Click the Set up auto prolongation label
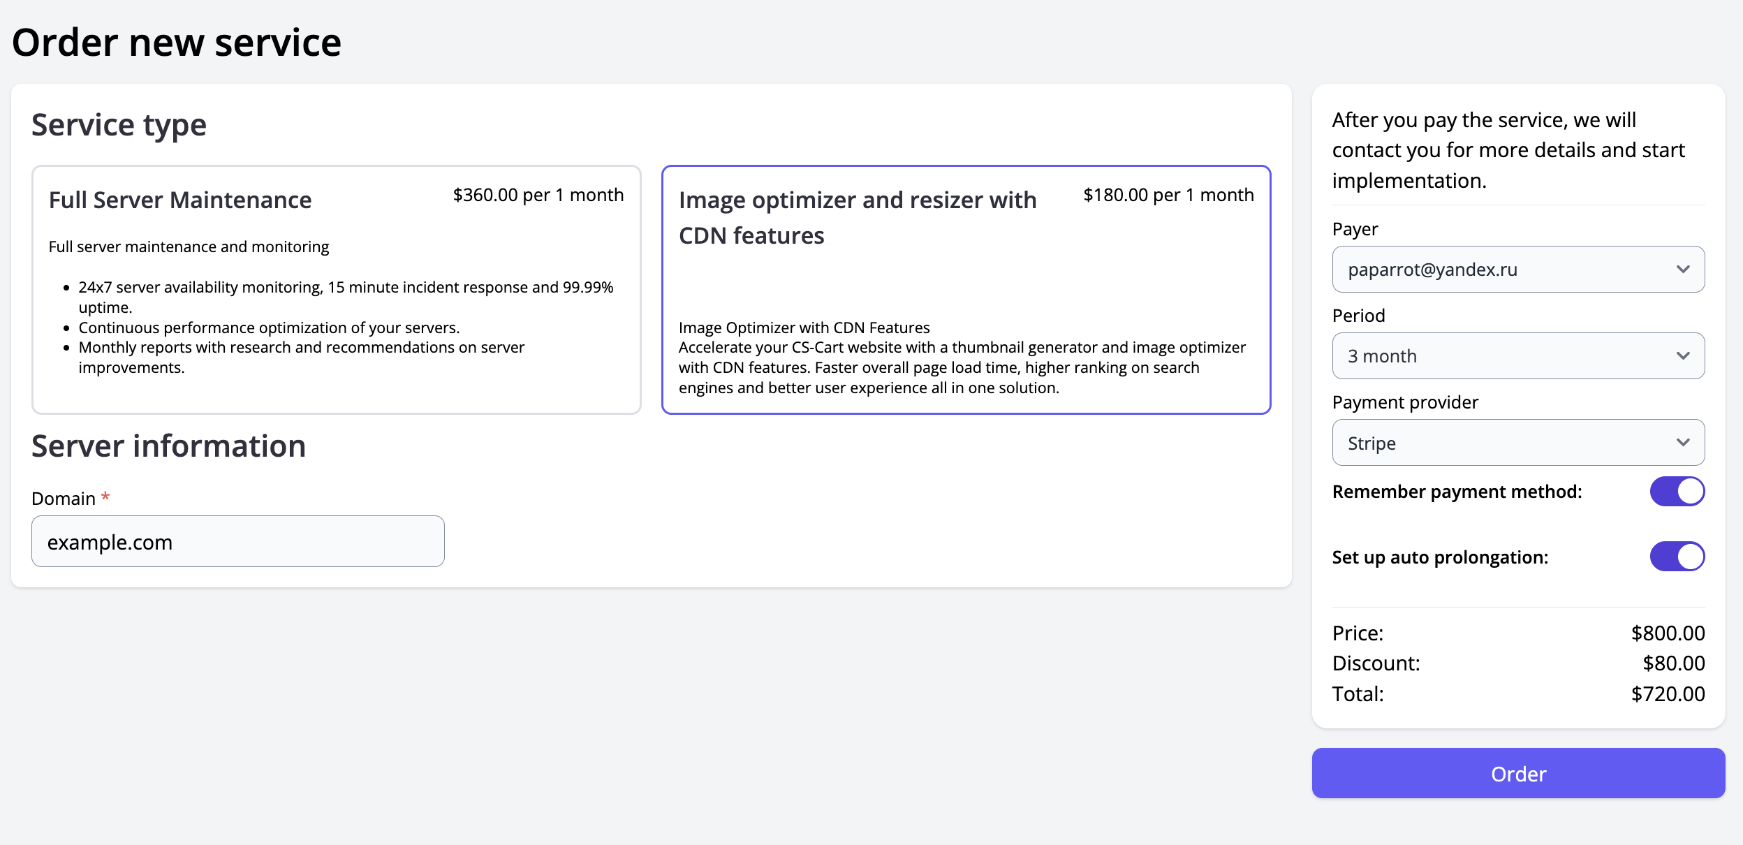 [x=1440, y=557]
